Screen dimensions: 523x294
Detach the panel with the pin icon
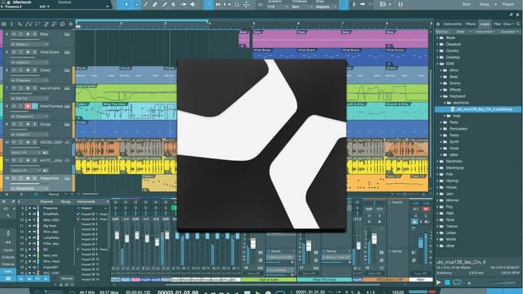tap(511, 15)
